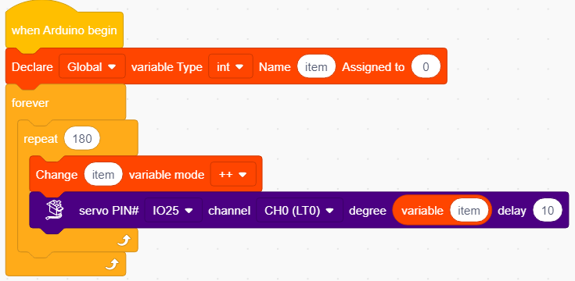The image size is (575, 281).
Task: Edit the 'Assigned to' value 0
Action: [x=426, y=66]
